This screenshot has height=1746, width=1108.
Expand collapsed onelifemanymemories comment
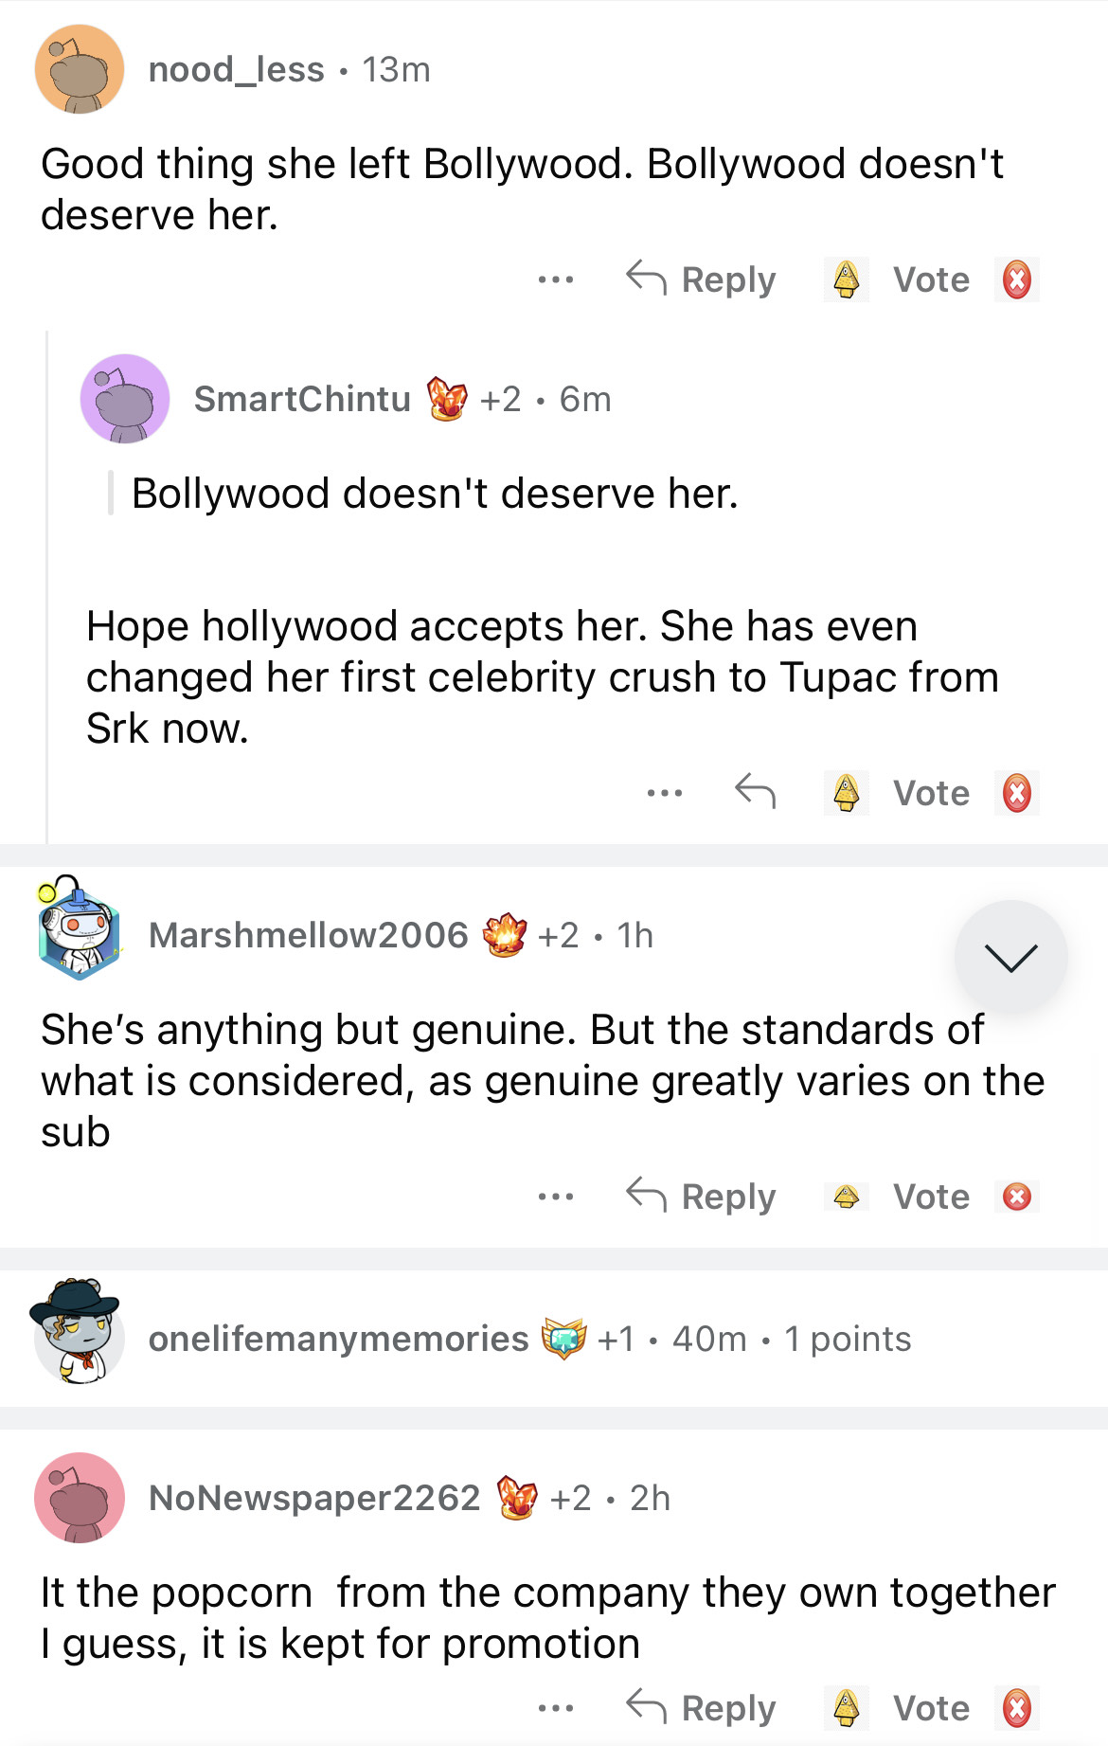(530, 1339)
